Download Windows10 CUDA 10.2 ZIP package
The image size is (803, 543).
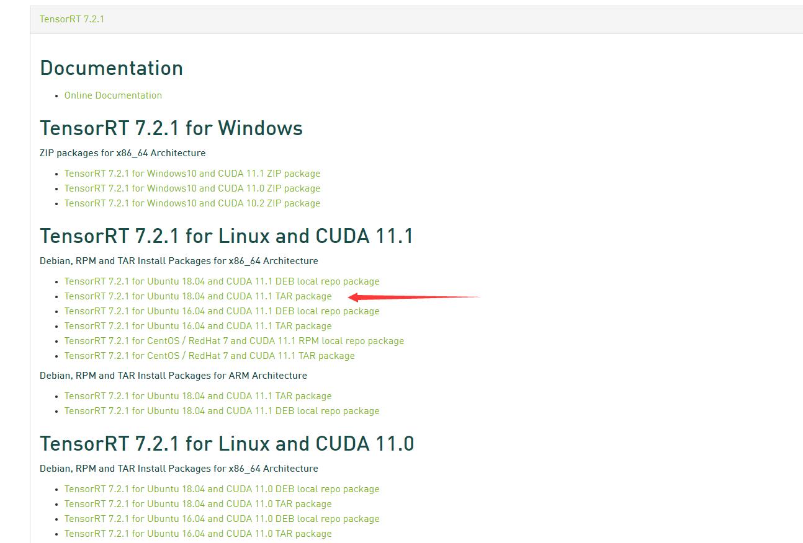[192, 203]
